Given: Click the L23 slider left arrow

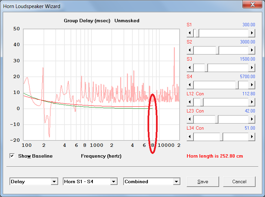Looking at the screenshot, I should click(x=190, y=119).
